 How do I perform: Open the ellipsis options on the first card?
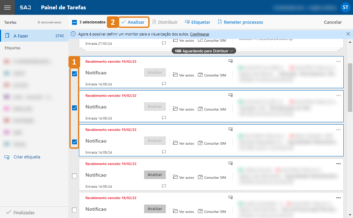point(339,61)
